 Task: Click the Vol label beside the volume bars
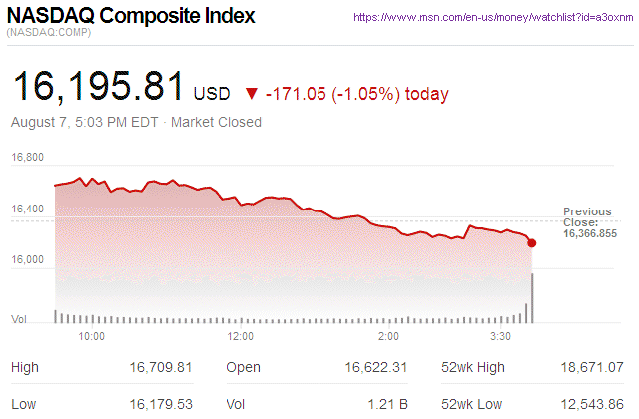(18, 318)
